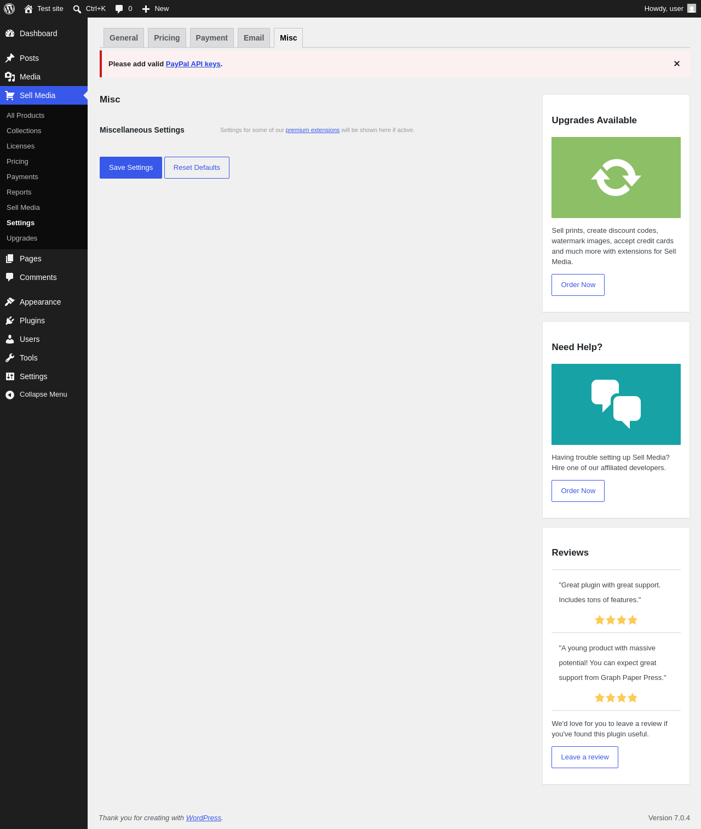Dismiss the PayPal API keys notice
Image resolution: width=701 pixels, height=829 pixels.
pyautogui.click(x=677, y=64)
